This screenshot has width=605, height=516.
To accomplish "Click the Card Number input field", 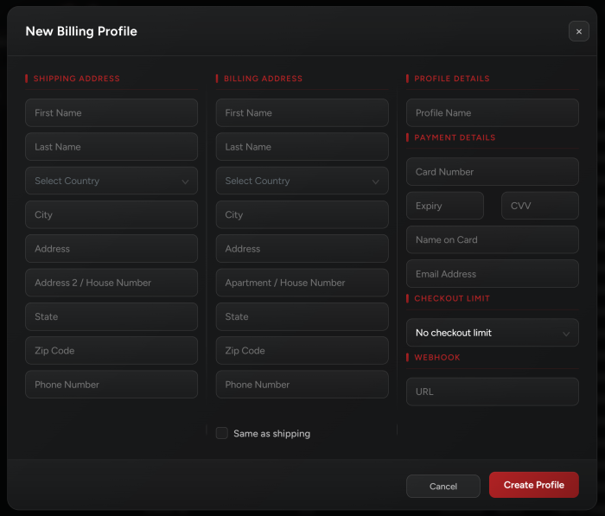I will pos(492,172).
